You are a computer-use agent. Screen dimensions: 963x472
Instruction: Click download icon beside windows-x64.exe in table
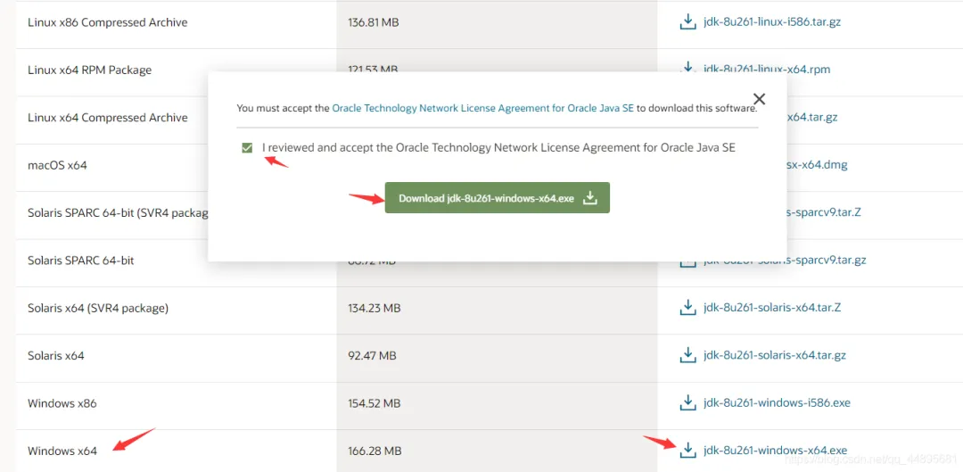tap(687, 451)
